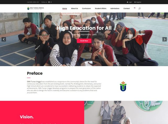Screen dimensions: 168x124
Task: Click the Enroll Now button
Action: click(84, 41)
